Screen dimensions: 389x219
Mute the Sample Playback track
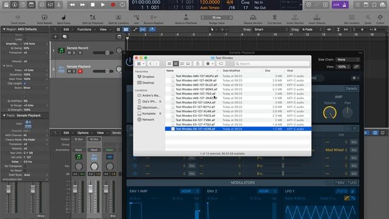(69, 71)
